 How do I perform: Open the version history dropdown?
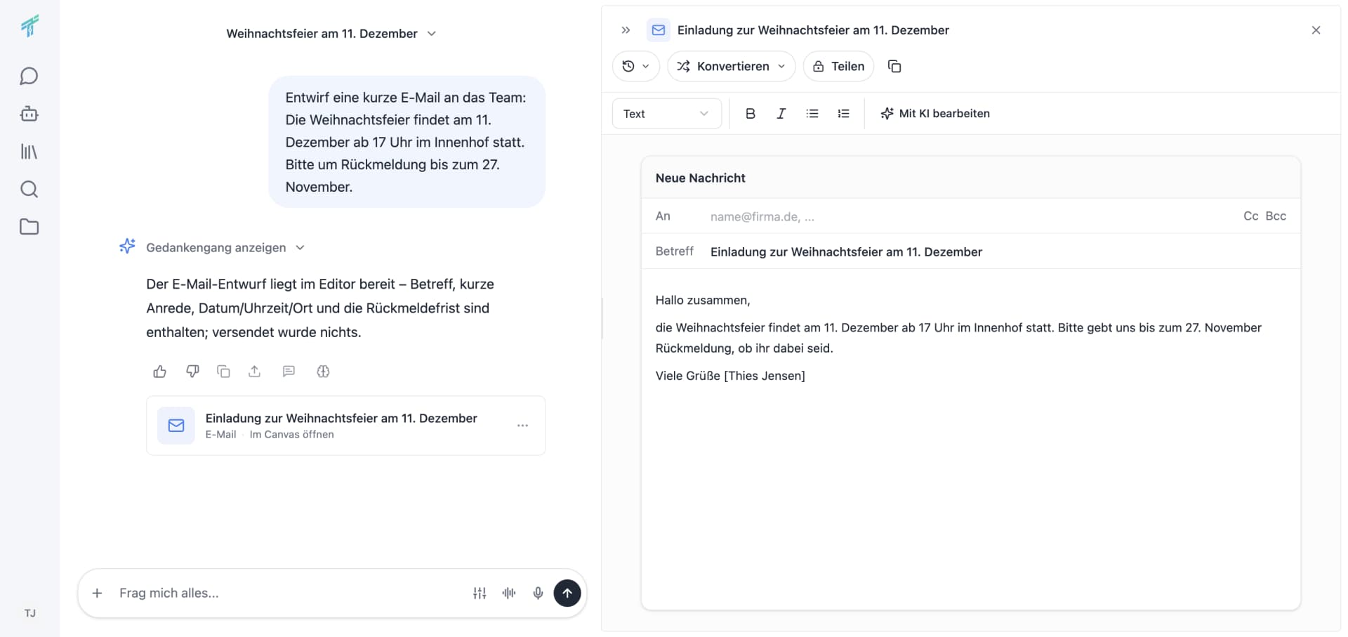[636, 66]
